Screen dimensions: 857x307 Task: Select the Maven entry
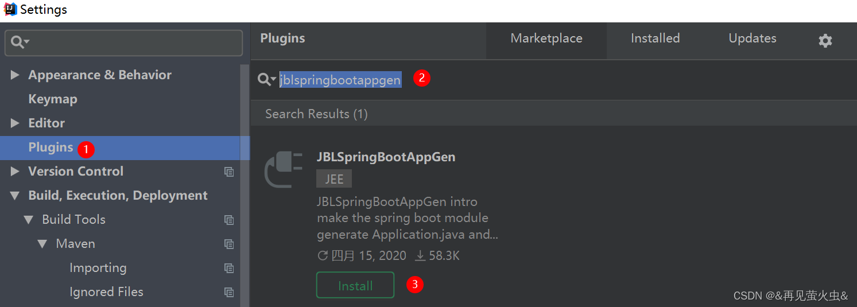coord(75,244)
